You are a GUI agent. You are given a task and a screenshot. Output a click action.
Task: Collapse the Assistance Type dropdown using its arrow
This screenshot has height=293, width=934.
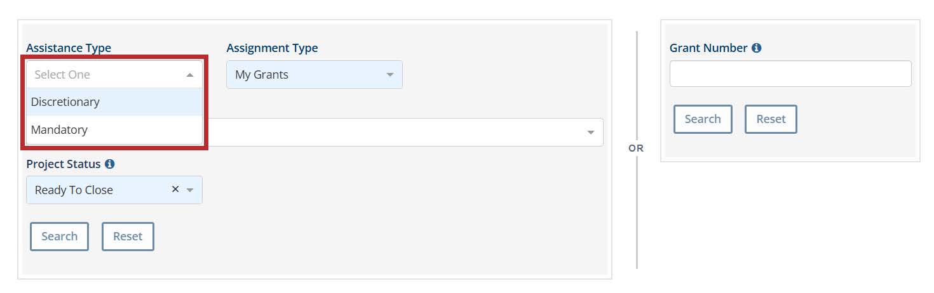pyautogui.click(x=190, y=75)
